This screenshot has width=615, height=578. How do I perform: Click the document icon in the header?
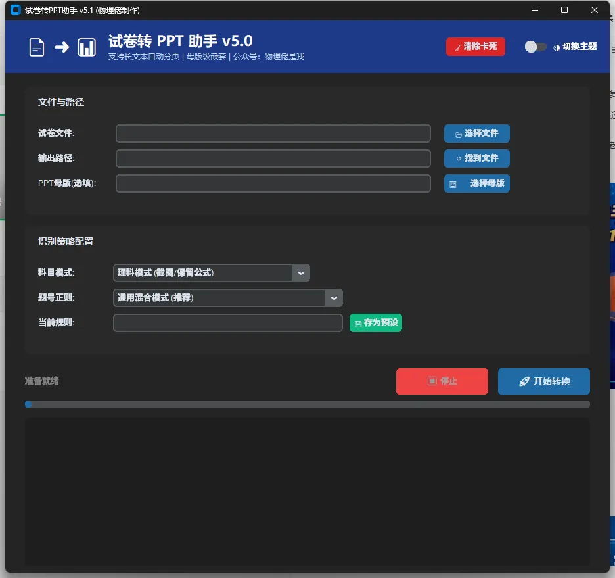[36, 47]
